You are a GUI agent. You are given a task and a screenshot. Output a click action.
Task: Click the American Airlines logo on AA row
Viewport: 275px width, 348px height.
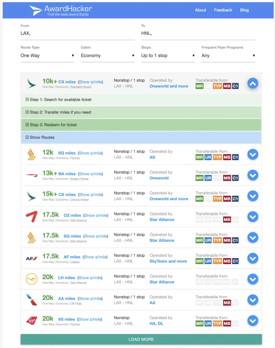click(x=32, y=300)
